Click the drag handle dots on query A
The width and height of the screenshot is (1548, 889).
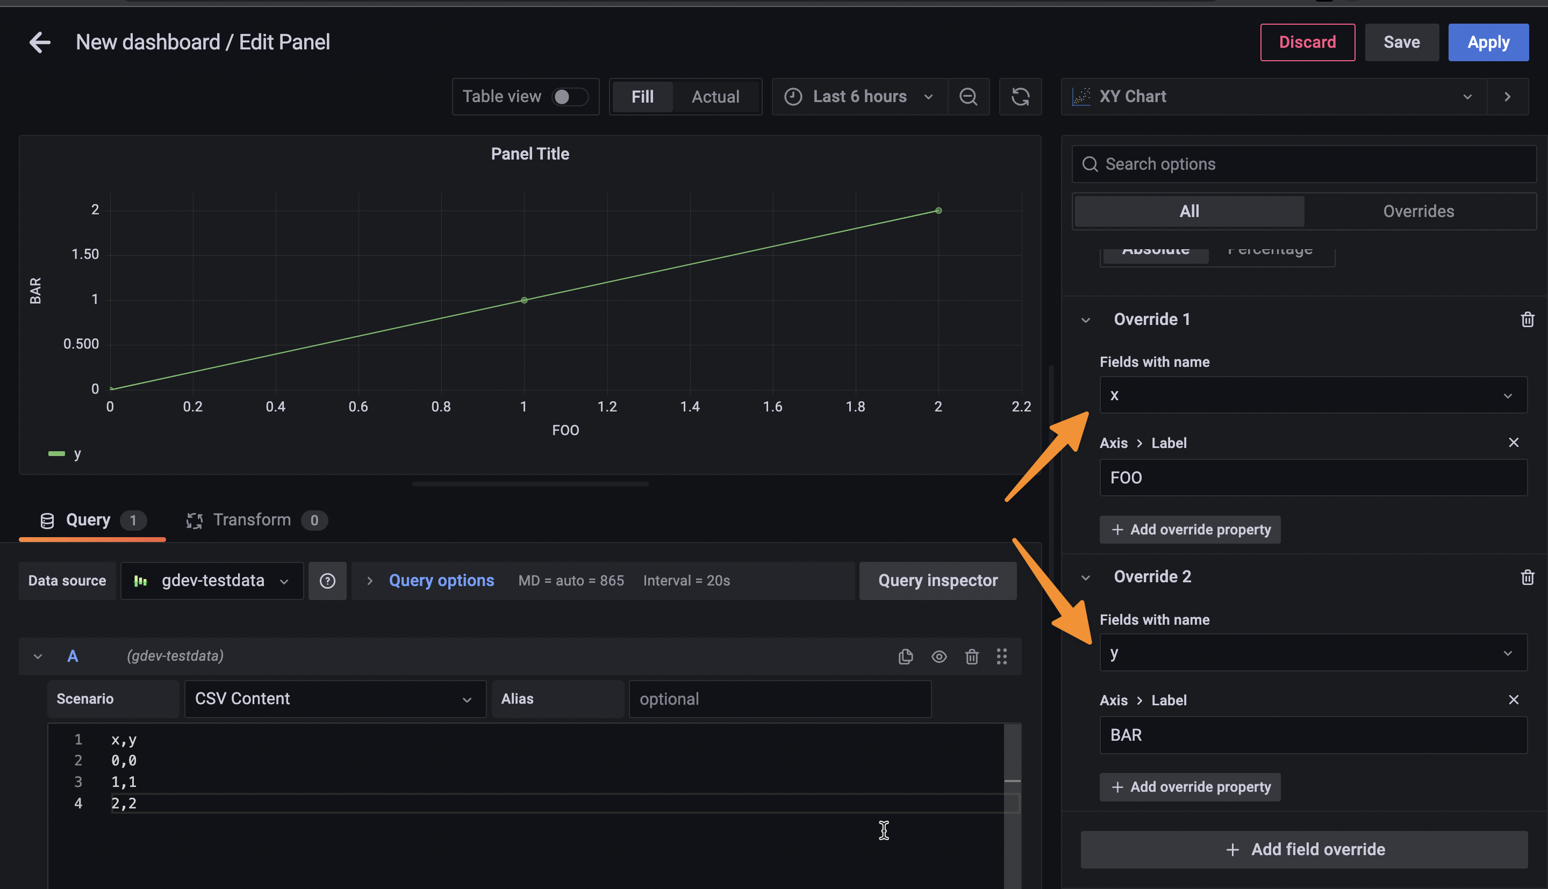(1002, 656)
